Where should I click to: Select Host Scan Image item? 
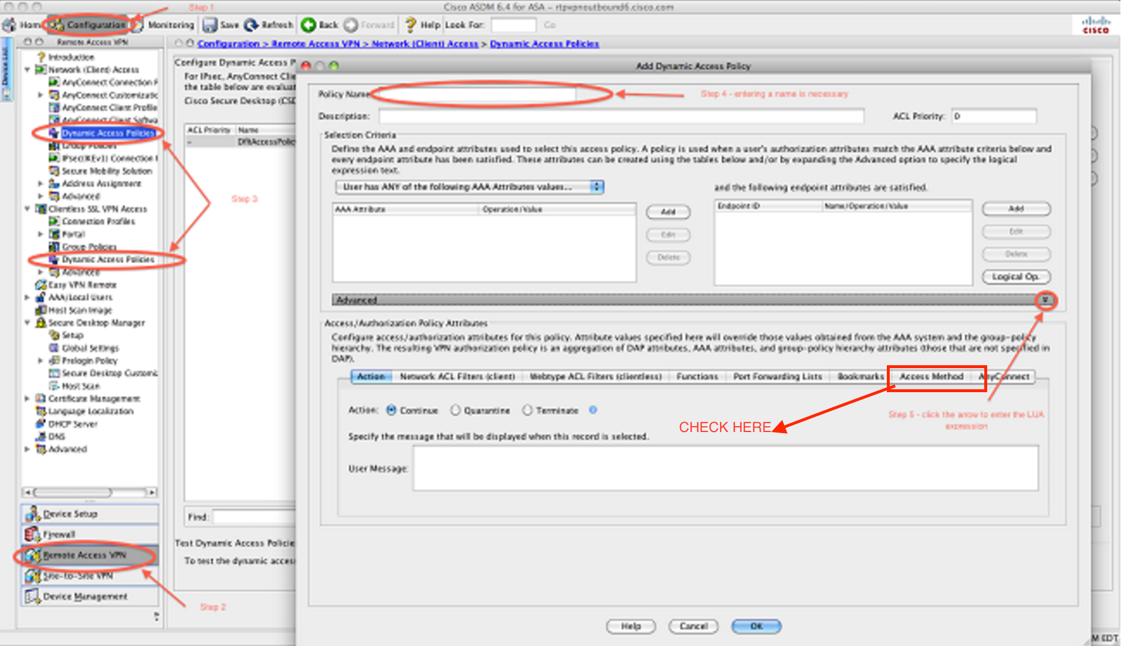coord(80,310)
